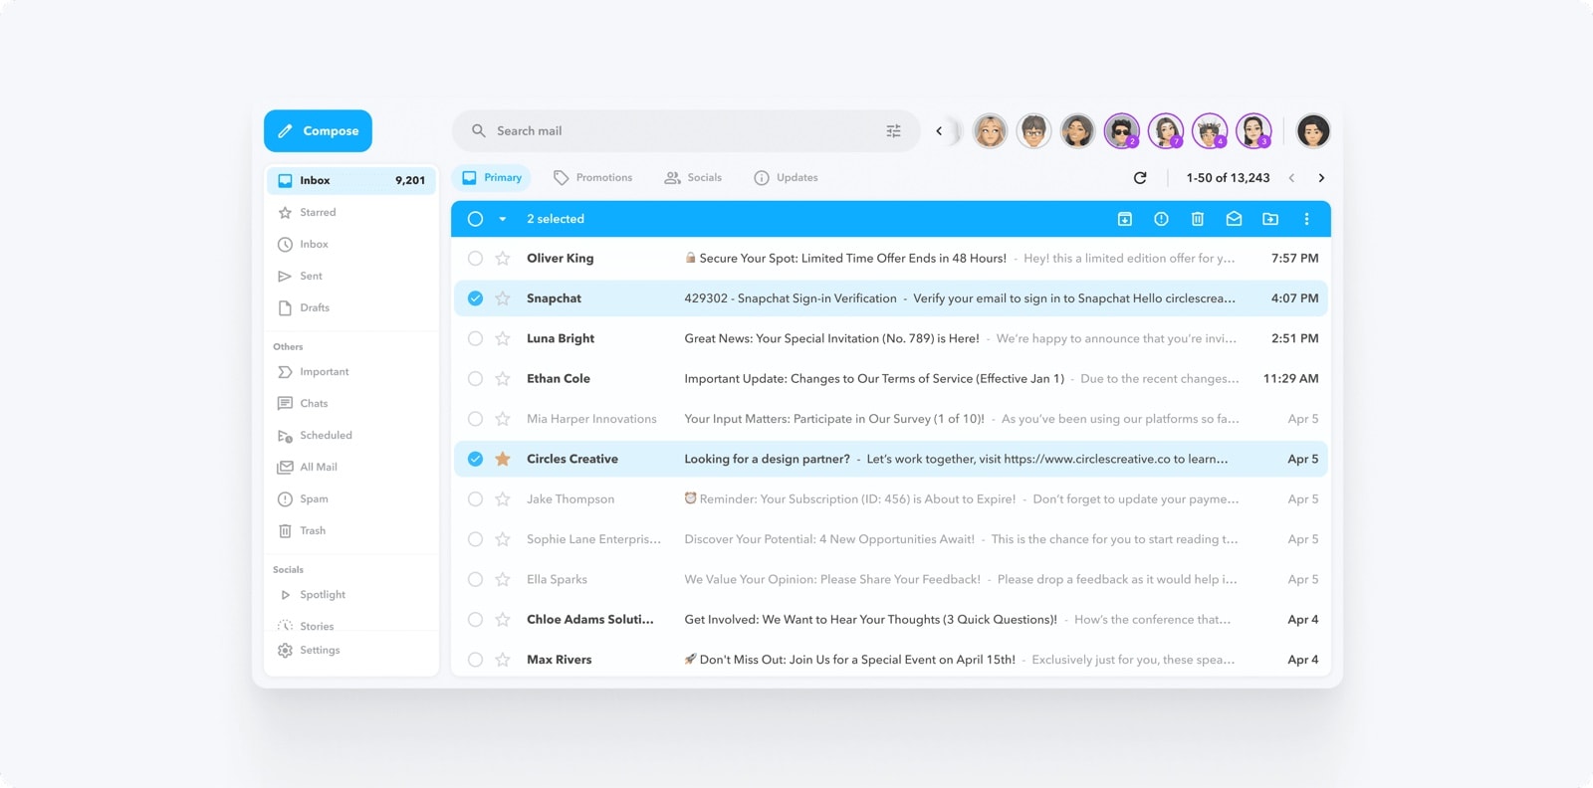Open the Drafts folder
This screenshot has height=788, width=1593.
351,307
